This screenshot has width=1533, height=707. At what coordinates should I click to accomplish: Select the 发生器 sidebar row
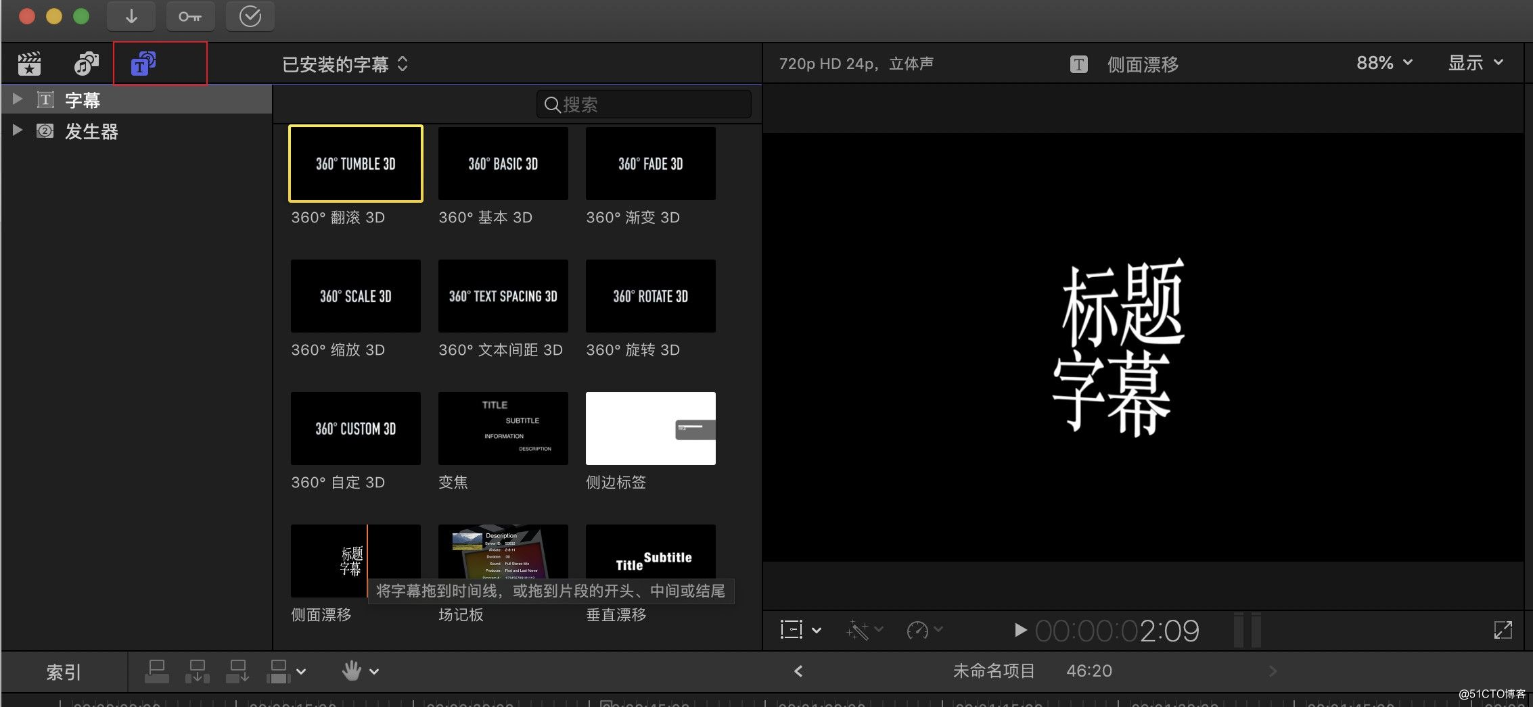(x=137, y=131)
